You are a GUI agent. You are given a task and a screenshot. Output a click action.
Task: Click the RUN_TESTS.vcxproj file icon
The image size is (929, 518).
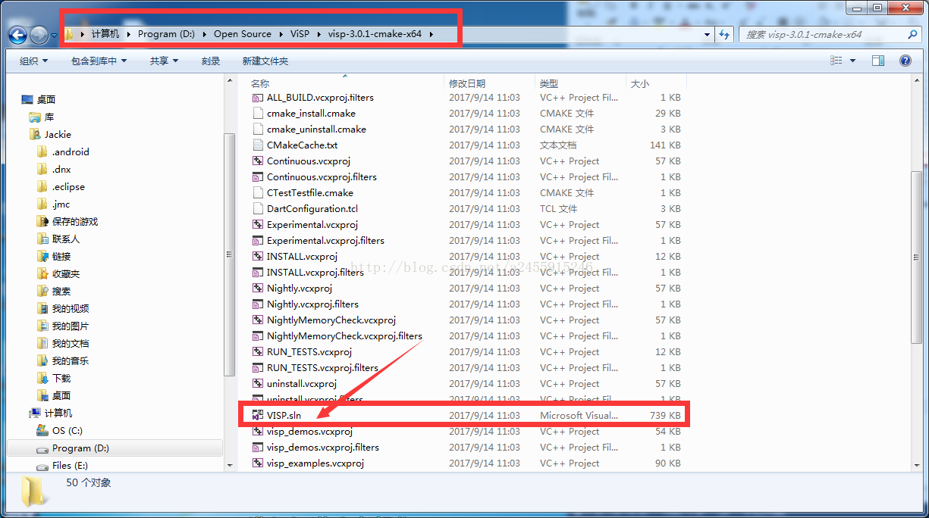pyautogui.click(x=258, y=351)
